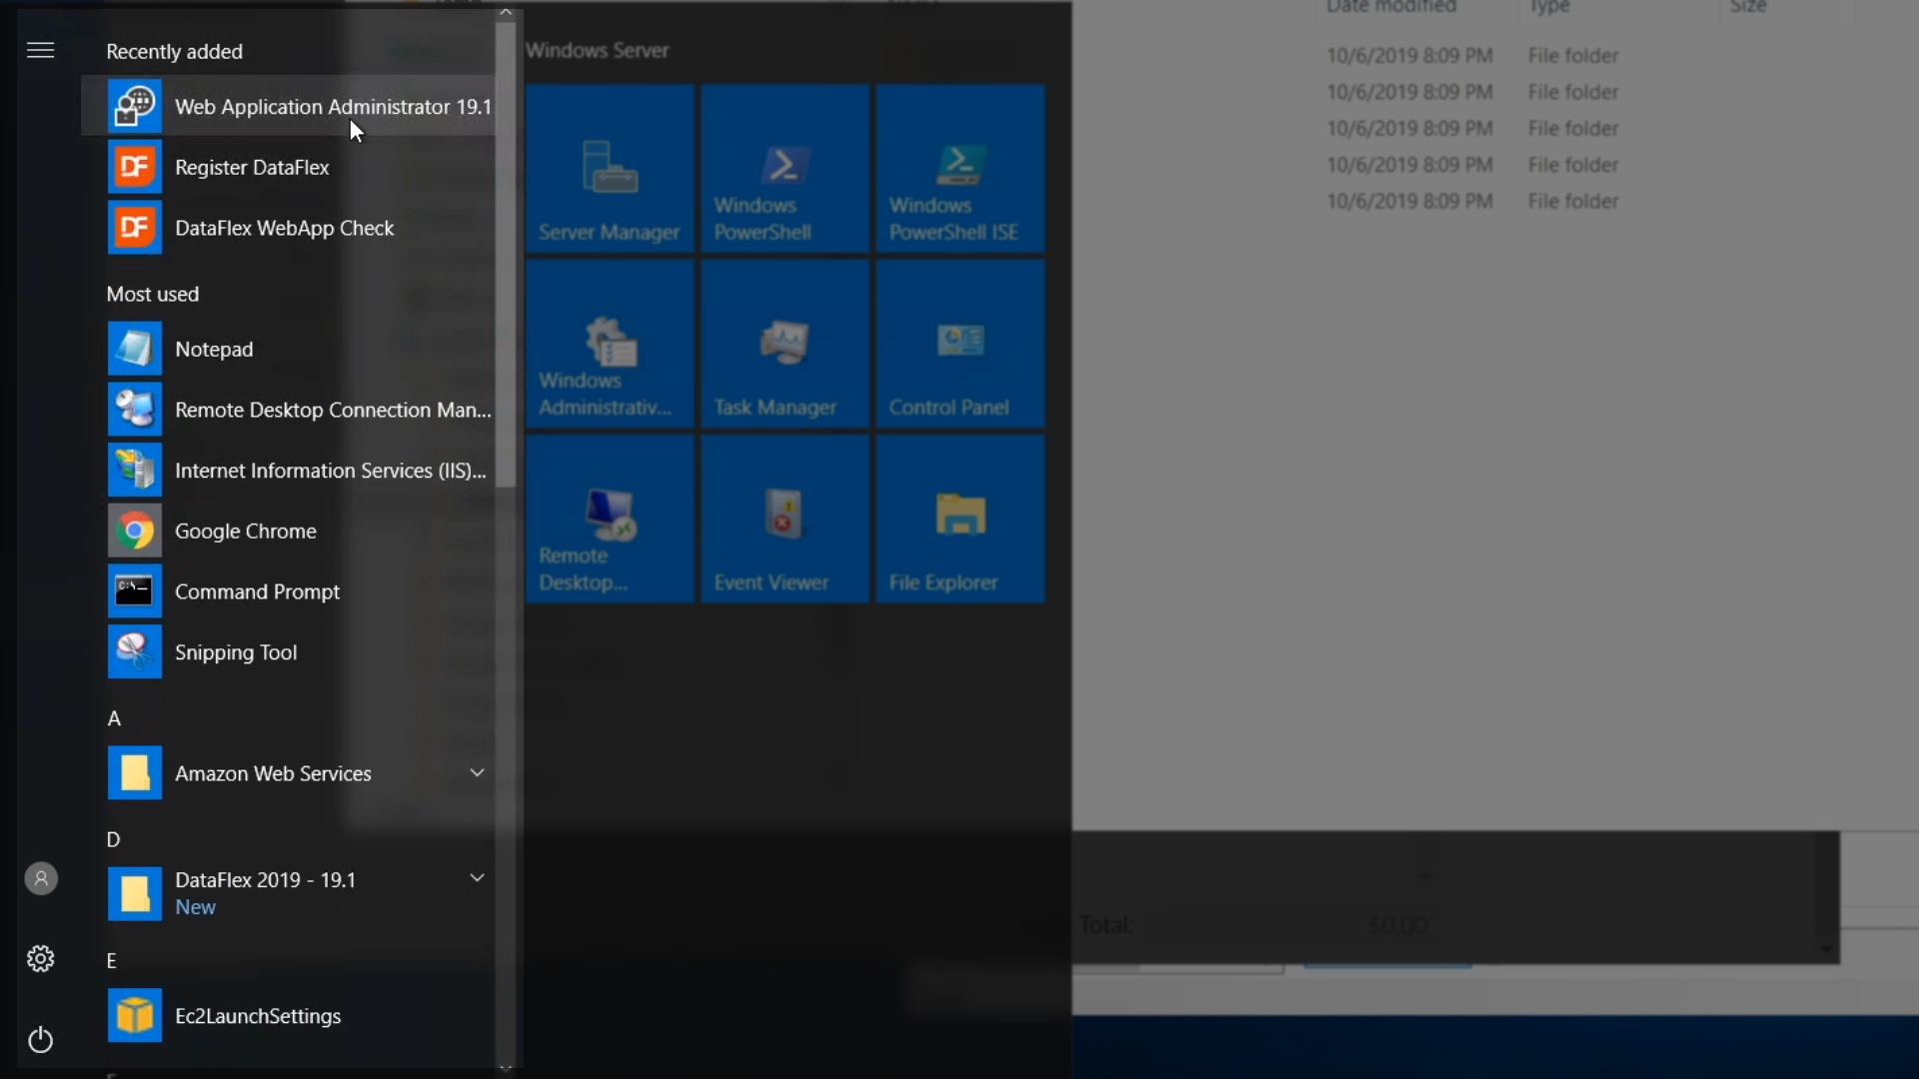Viewport: 1919px width, 1079px height.
Task: Jump to letter D app index header
Action: (x=114, y=839)
